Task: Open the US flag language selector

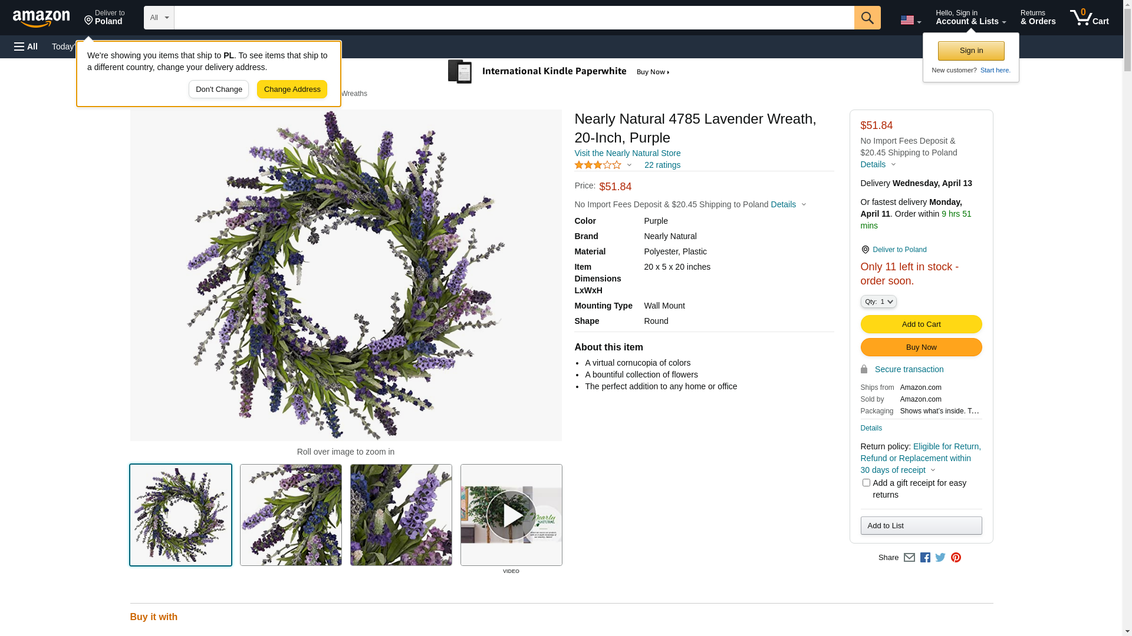Action: point(910,20)
